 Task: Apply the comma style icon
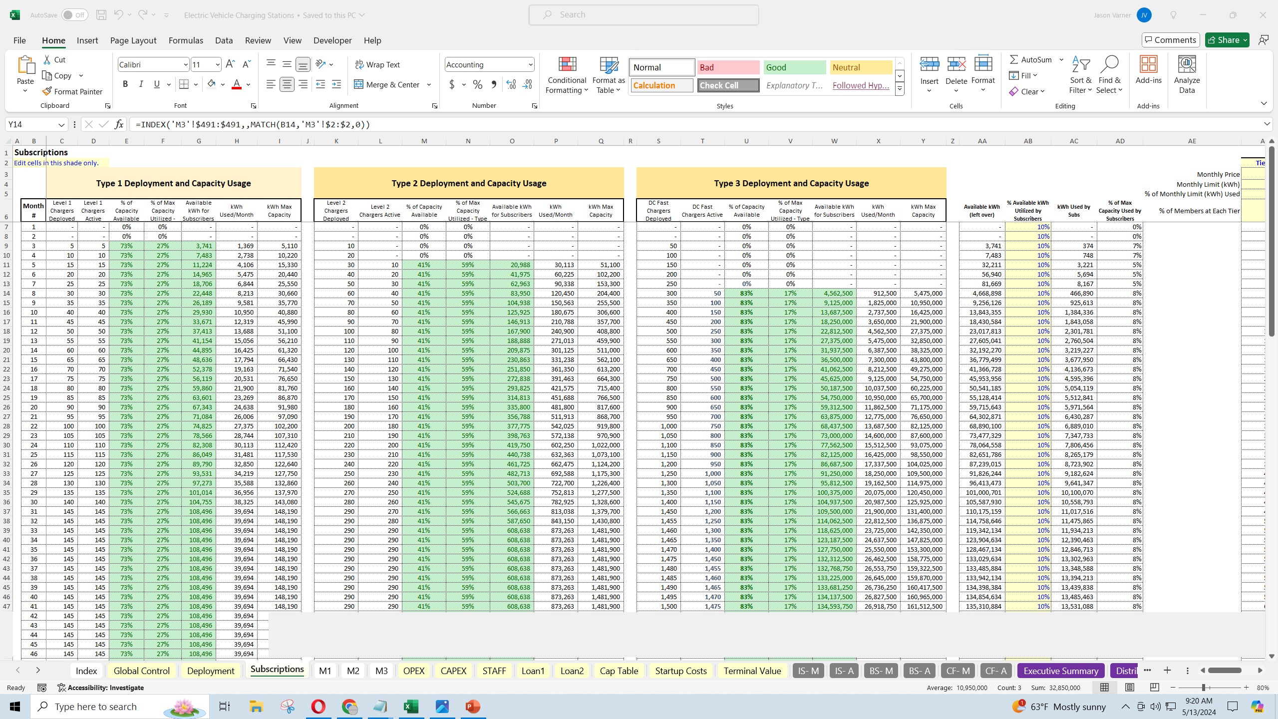493,84
